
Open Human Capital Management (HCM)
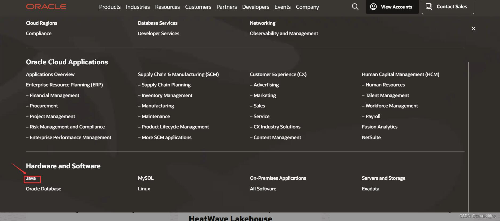coord(401,74)
